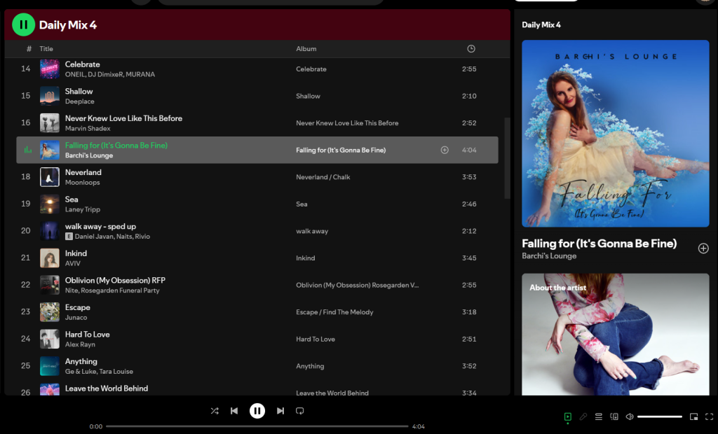This screenshot has width=718, height=434.
Task: Open the walk away album link
Action: pos(312,231)
